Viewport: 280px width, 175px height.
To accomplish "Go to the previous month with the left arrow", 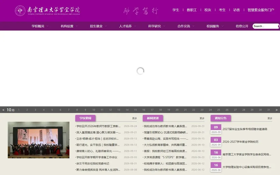I will pos(3,110).
